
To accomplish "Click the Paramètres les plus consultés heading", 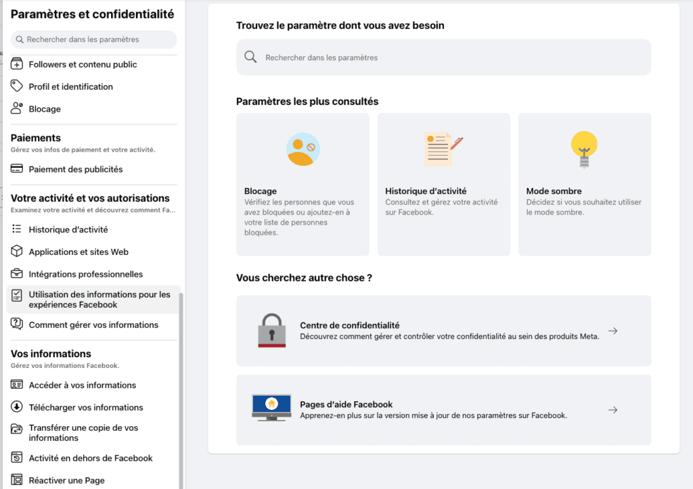I will pos(307,101).
